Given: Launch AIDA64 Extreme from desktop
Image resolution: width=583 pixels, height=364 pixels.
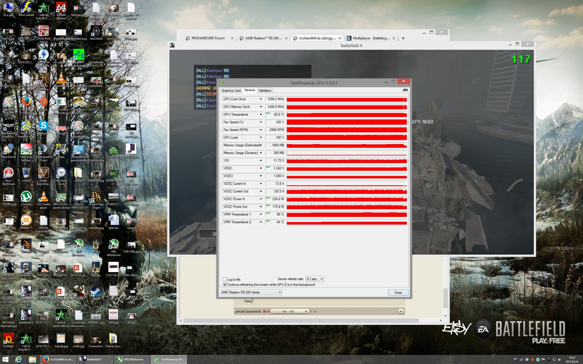Looking at the screenshot, I should [61, 11].
